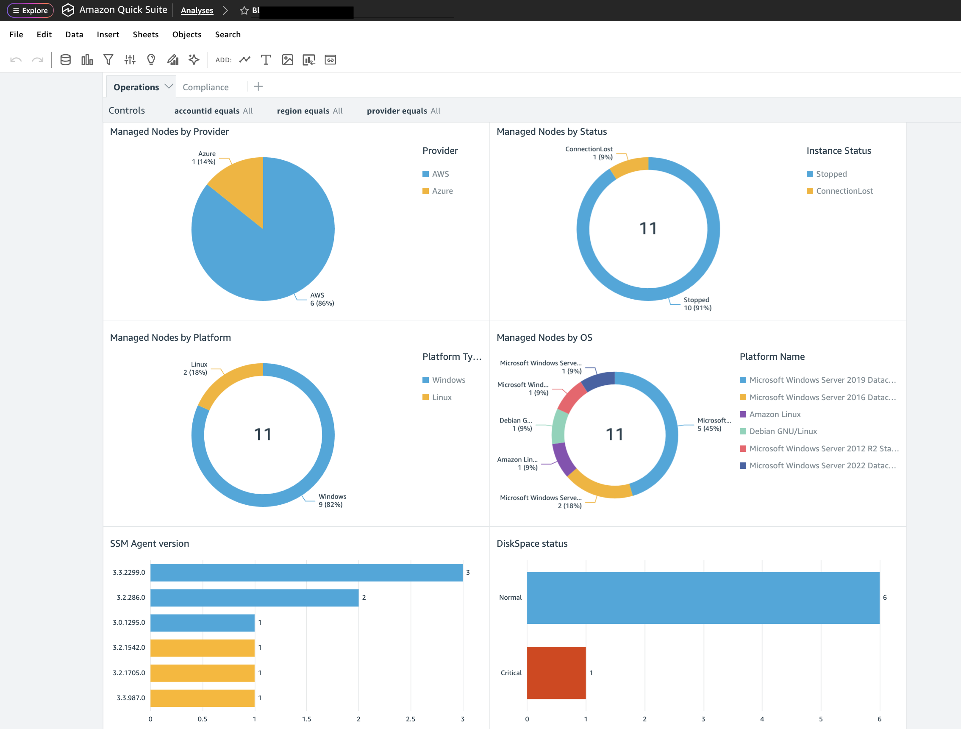Insert an image using the ADD toolbar

[x=287, y=60]
